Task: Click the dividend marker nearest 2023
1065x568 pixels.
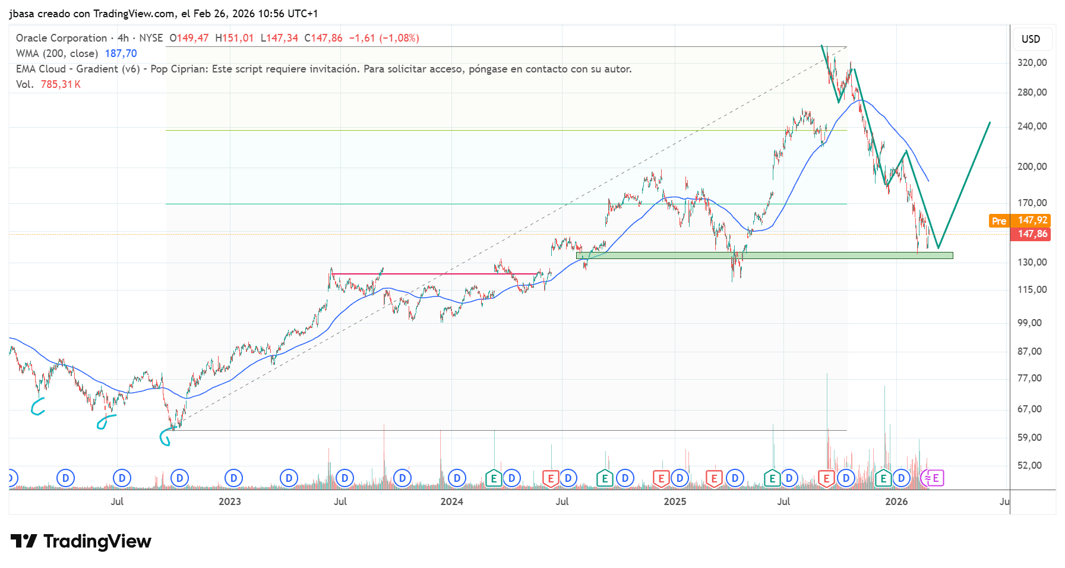Action: 233,478
